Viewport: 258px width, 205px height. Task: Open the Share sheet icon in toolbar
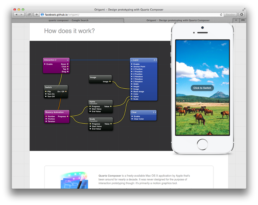click(29, 15)
